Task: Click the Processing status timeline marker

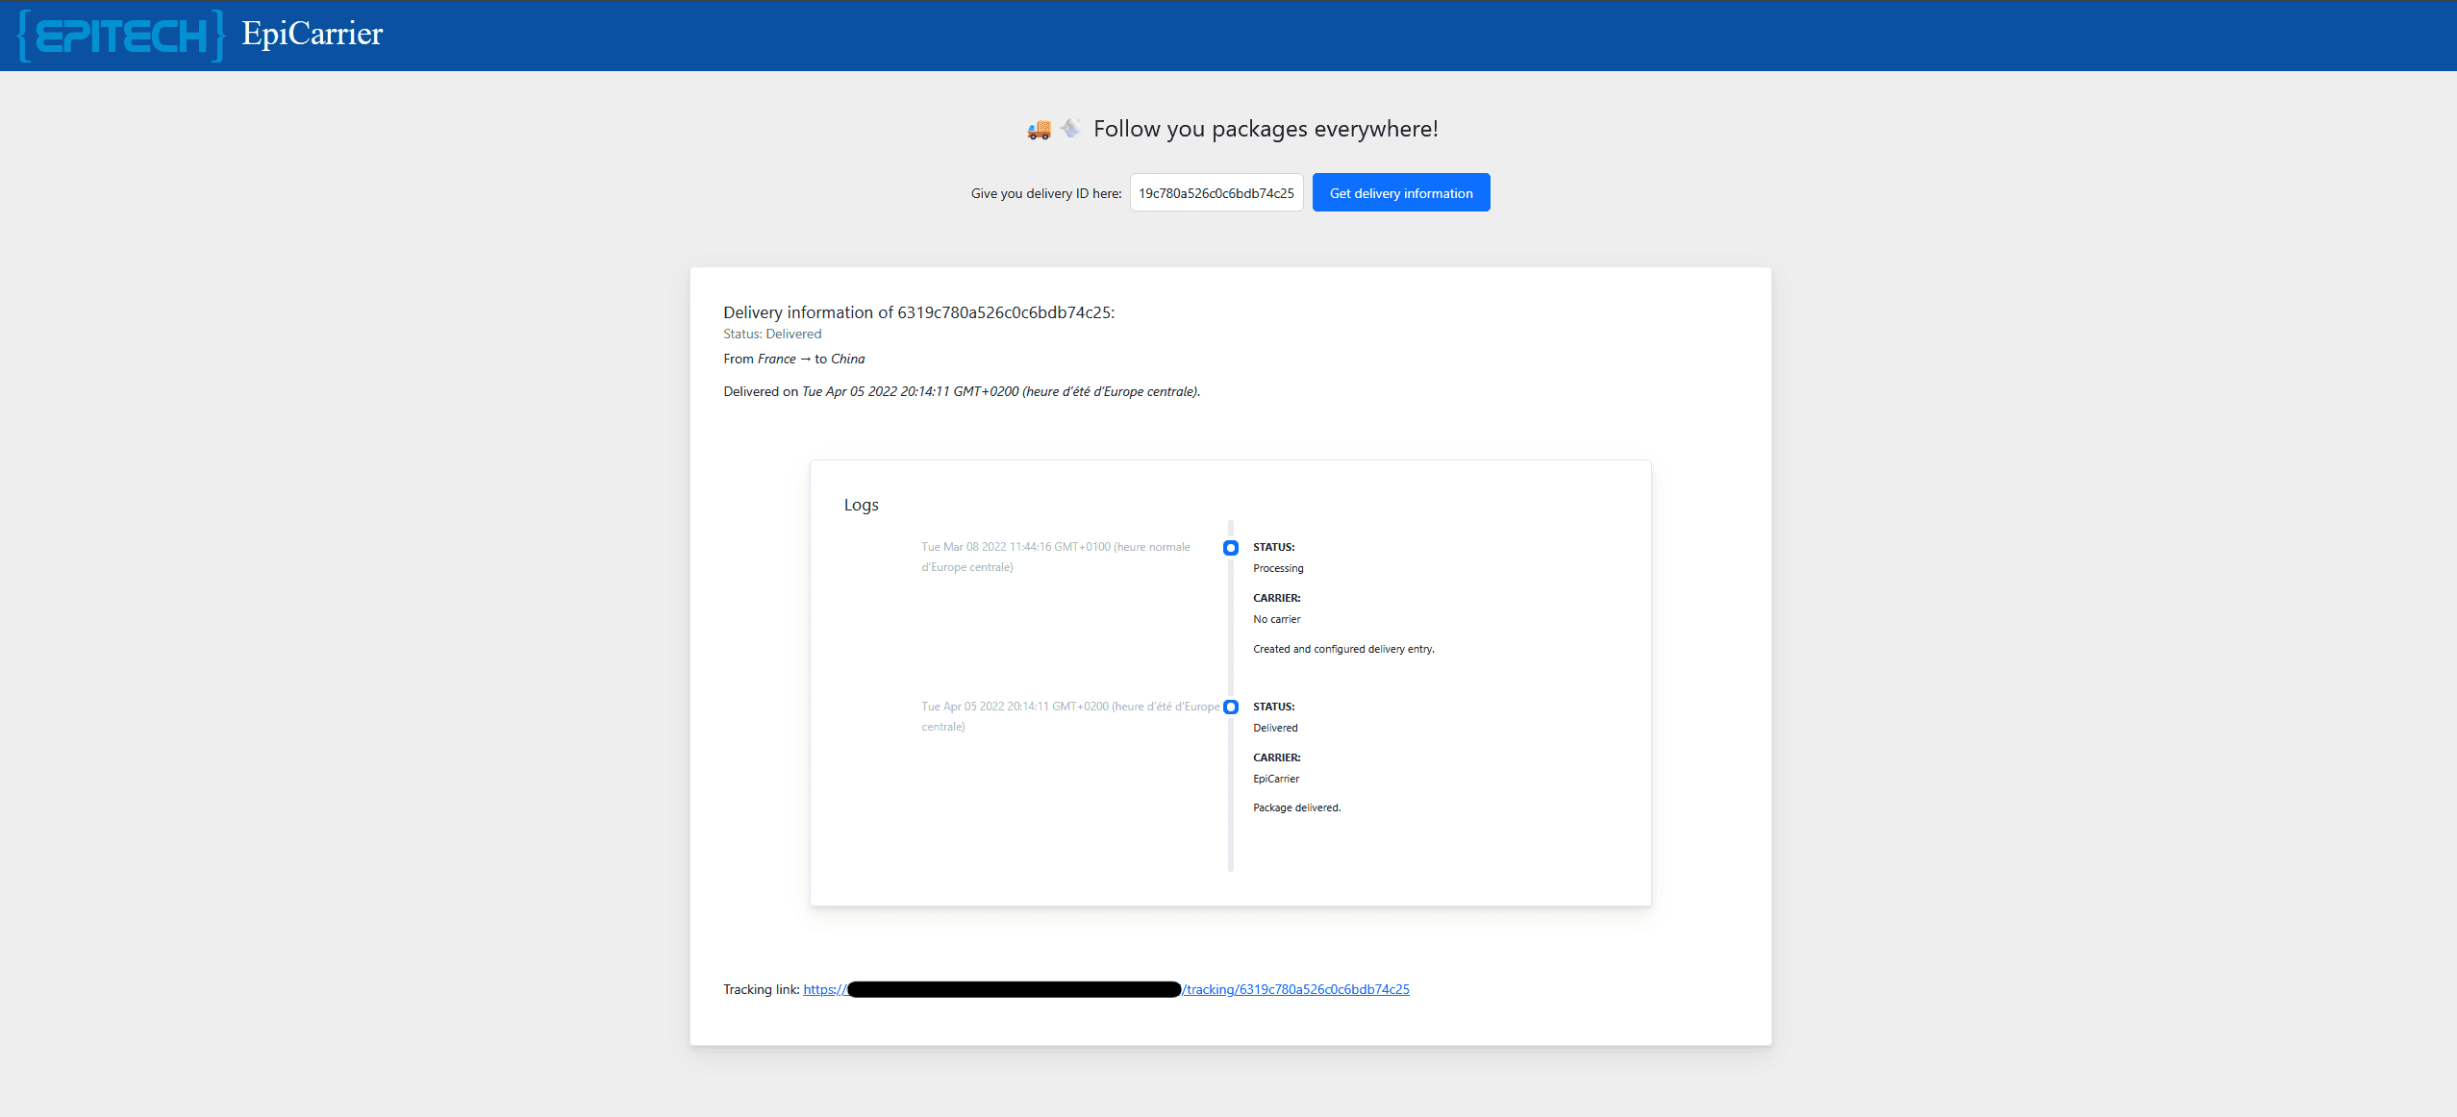Action: pos(1230,548)
